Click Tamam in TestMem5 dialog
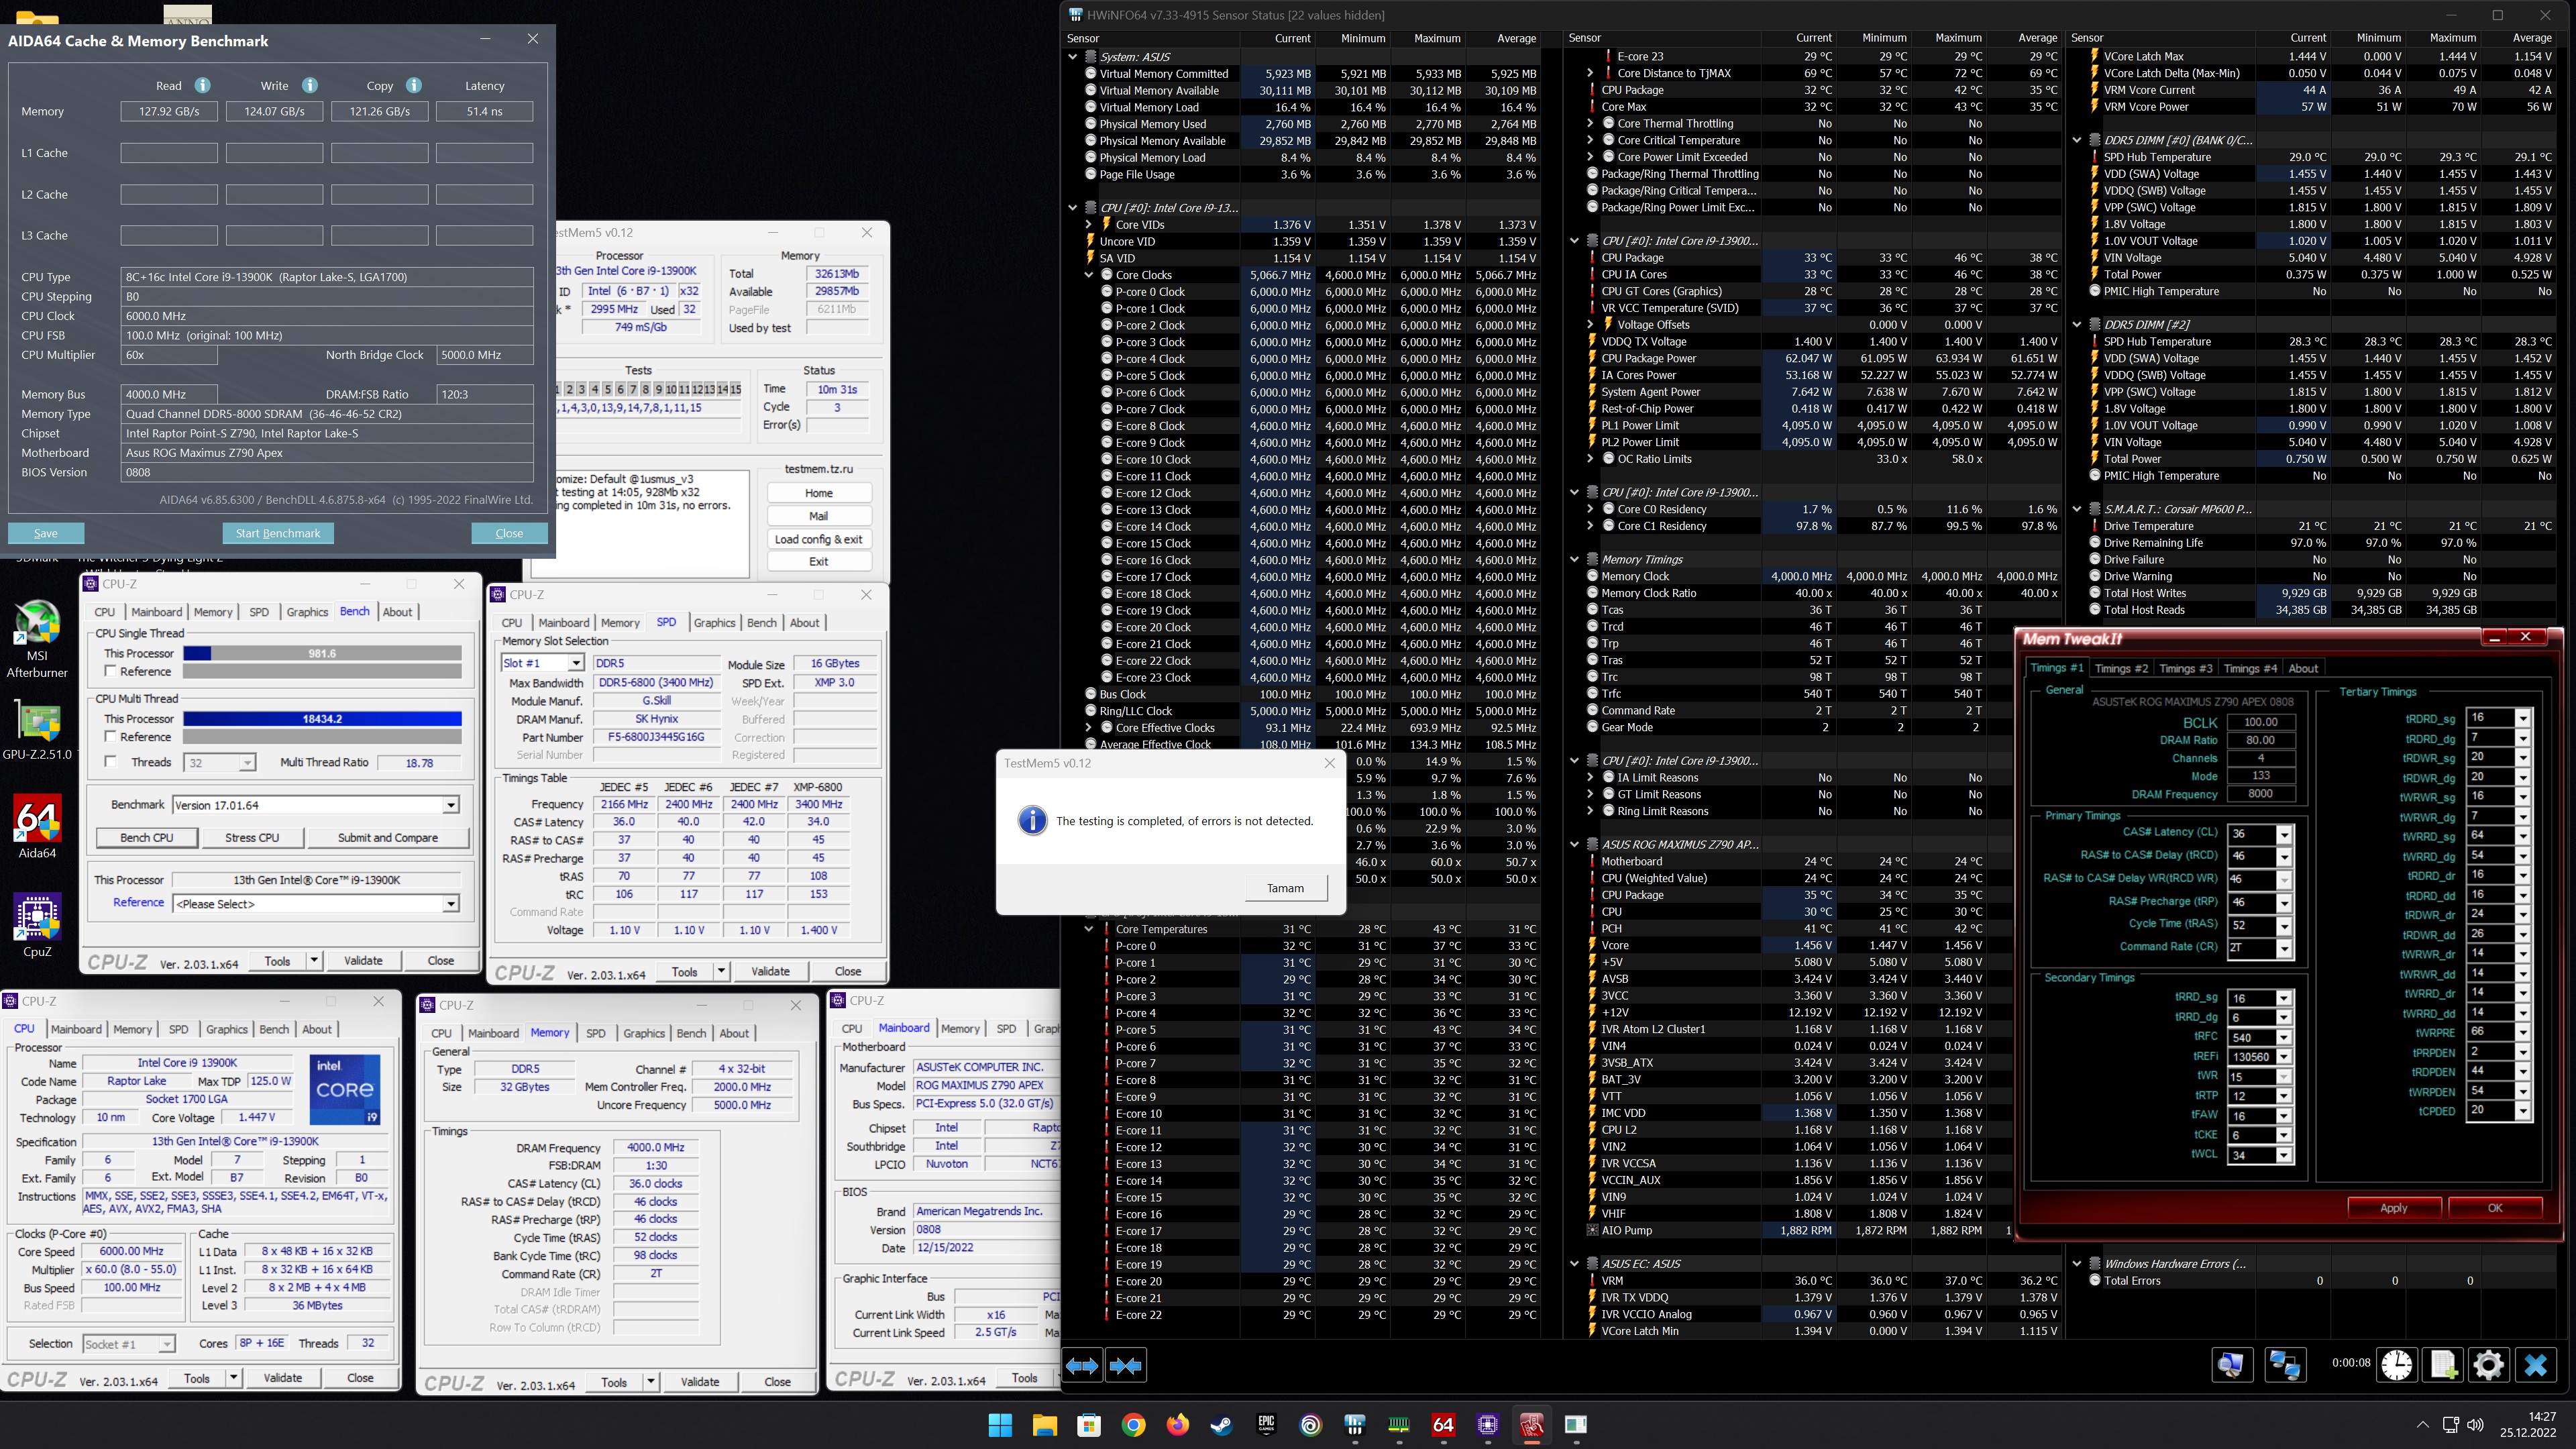The width and height of the screenshot is (2576, 1449). coord(1285,888)
